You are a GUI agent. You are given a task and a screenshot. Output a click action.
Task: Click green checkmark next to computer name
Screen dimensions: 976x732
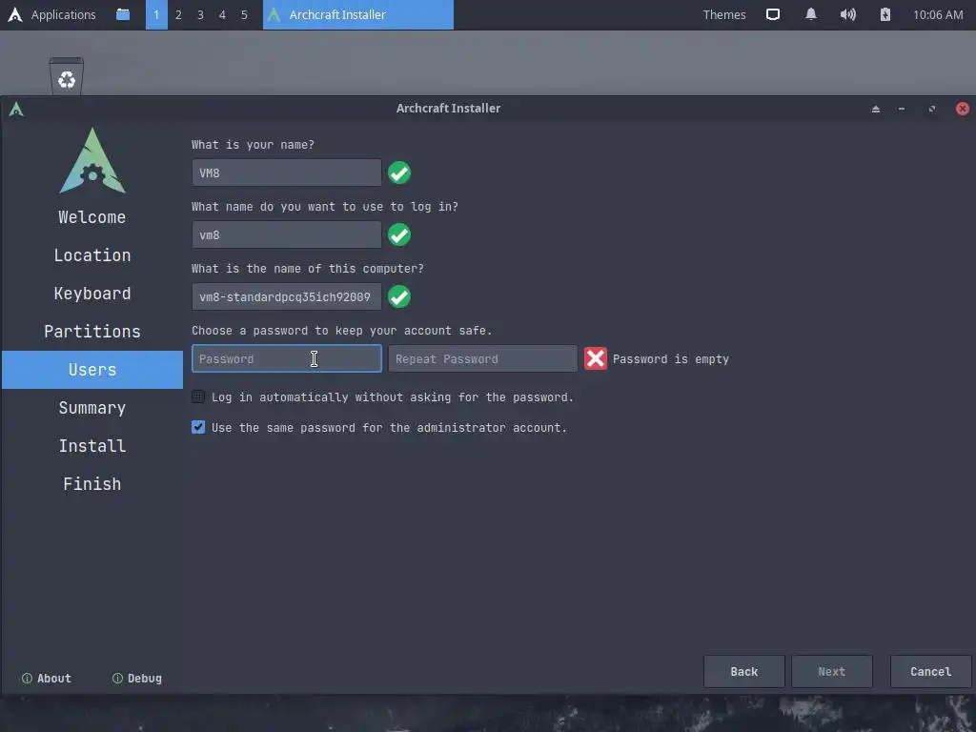click(x=399, y=297)
